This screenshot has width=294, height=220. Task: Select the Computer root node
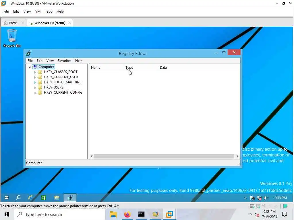pos(46,67)
